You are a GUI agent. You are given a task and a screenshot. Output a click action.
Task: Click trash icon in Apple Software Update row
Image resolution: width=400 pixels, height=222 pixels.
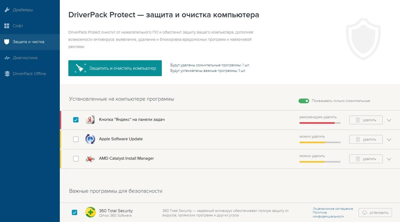coord(358,139)
